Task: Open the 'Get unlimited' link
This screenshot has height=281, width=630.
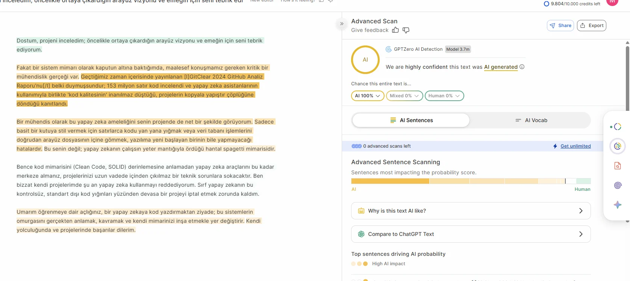Action: (x=575, y=146)
